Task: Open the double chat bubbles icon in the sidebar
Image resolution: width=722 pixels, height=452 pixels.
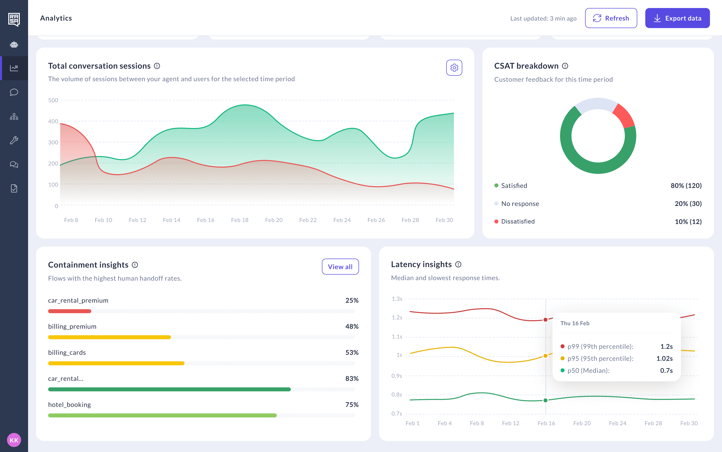Action: point(14,164)
